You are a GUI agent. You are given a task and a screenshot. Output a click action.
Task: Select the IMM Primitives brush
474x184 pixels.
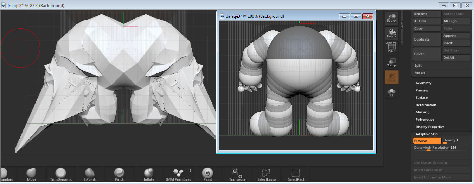[x=178, y=174]
